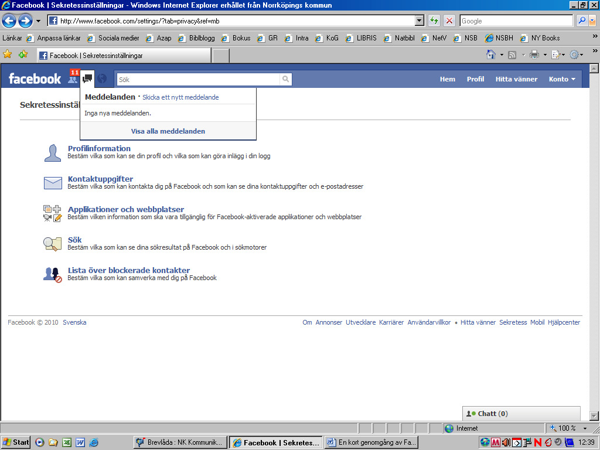Click the Google search magnifier button
600x450 pixels.
pos(582,21)
